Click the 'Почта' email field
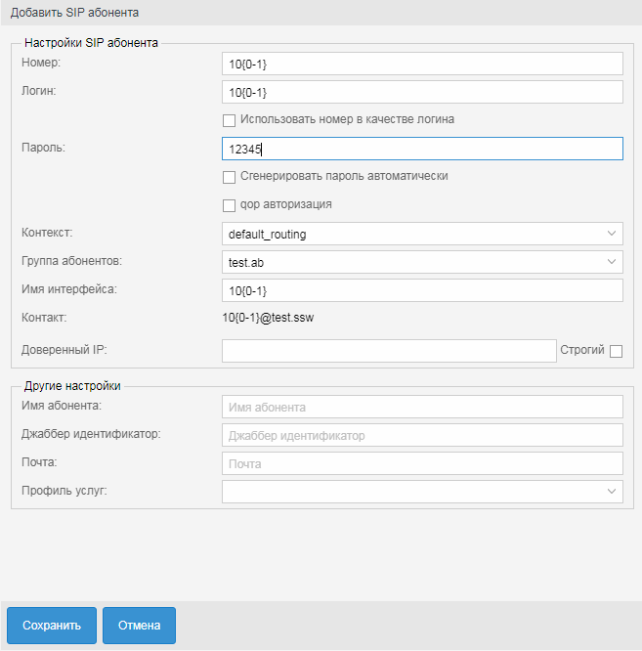 click(x=422, y=463)
